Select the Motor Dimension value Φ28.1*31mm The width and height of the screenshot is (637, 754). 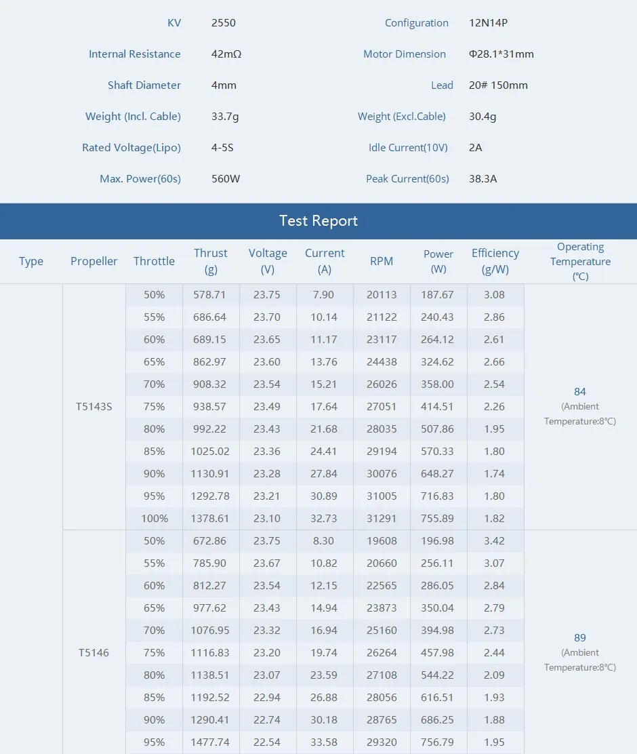tap(501, 54)
